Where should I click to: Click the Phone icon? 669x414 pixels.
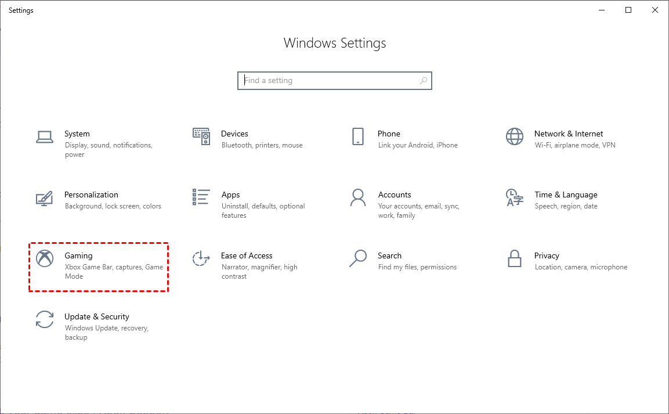[357, 137]
